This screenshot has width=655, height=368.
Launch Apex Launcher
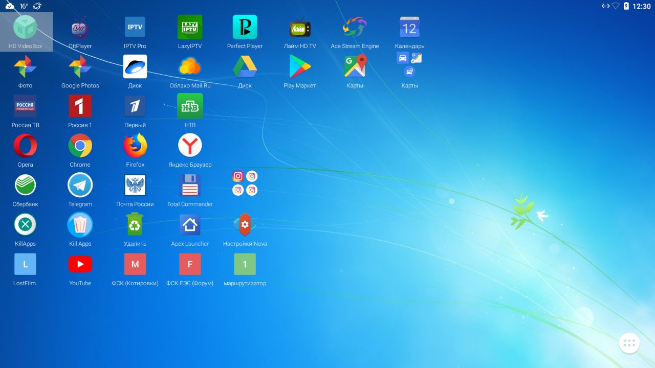tap(190, 224)
